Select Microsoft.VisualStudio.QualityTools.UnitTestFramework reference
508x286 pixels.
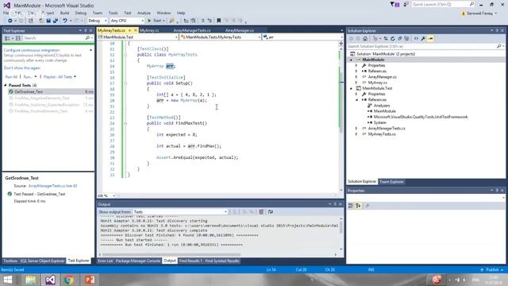[x=420, y=117]
